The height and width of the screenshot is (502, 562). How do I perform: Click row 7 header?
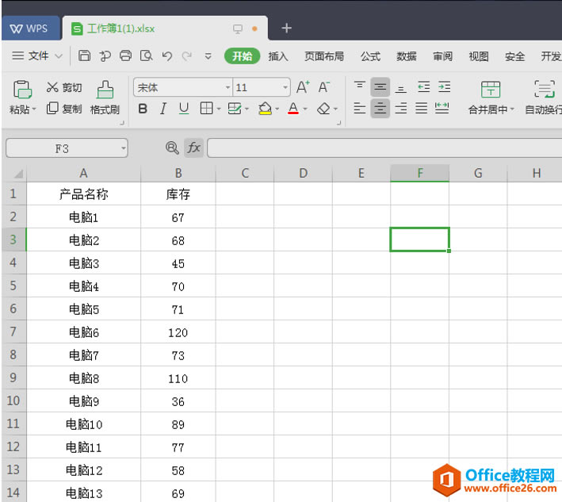pos(13,331)
